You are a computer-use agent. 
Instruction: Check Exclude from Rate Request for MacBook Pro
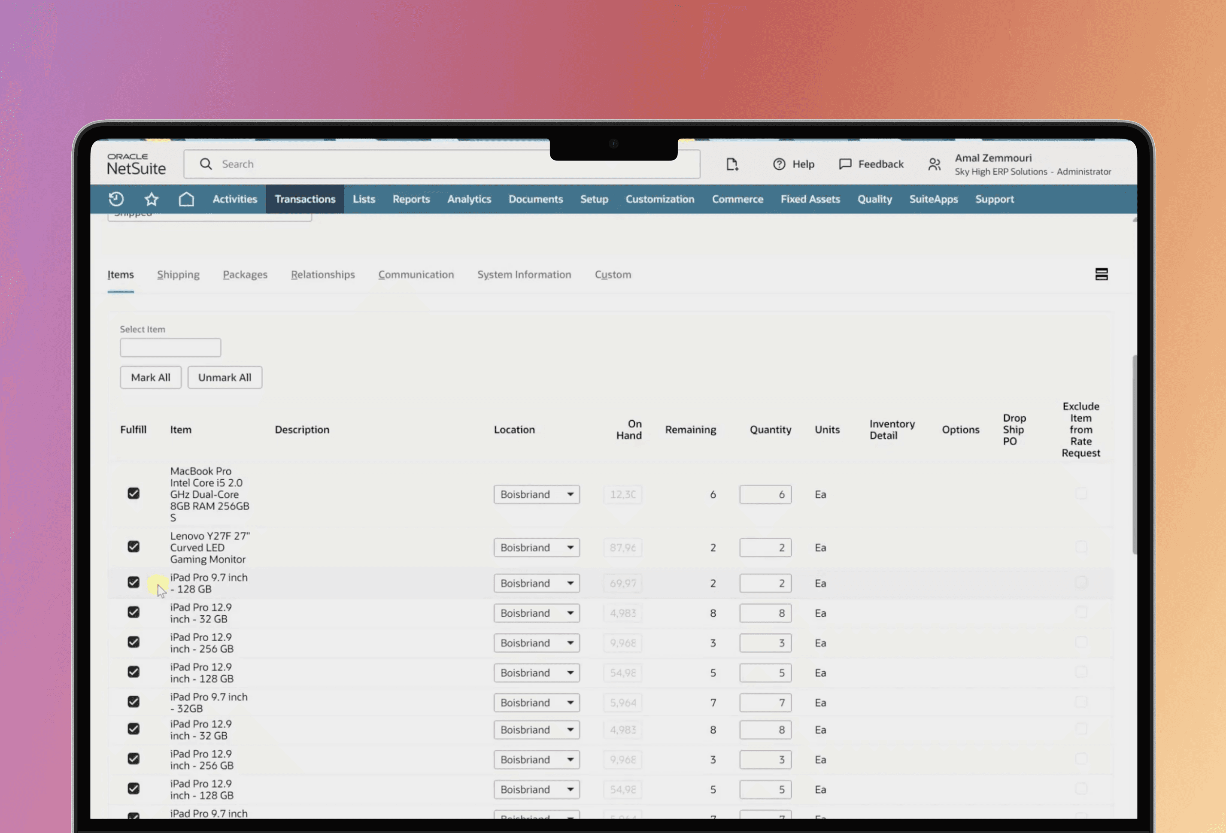coord(1081,493)
